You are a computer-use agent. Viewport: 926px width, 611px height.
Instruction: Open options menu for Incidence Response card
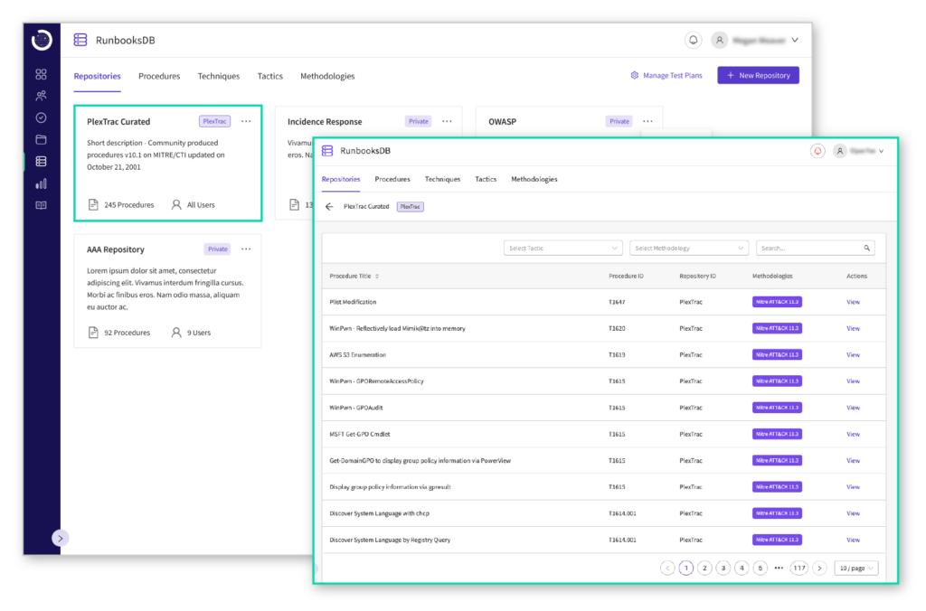click(447, 121)
